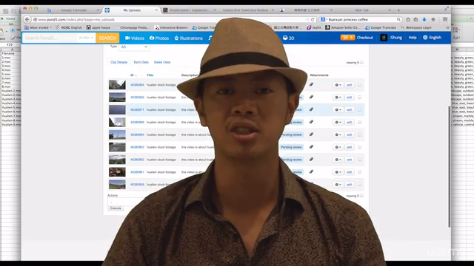Switch to the Clip Details tab
The height and width of the screenshot is (266, 474).
point(118,62)
